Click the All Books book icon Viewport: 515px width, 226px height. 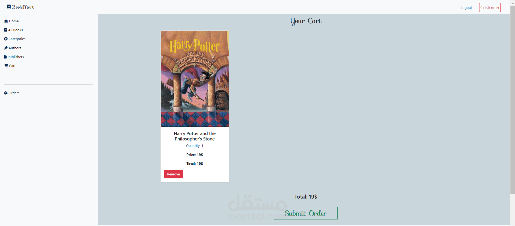[x=6, y=30]
